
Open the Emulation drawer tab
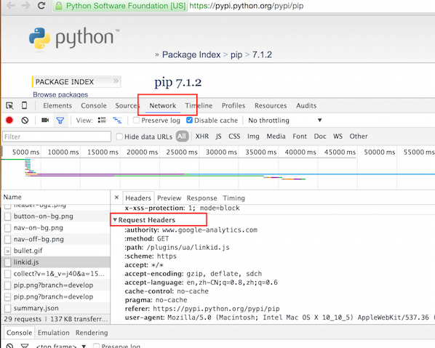(54, 333)
